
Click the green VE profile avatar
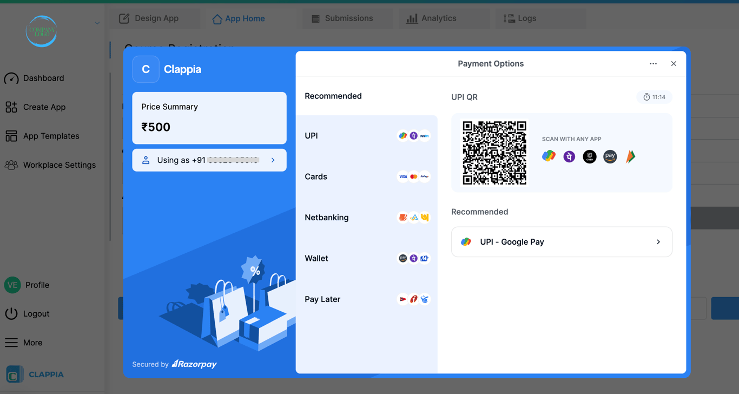12,285
